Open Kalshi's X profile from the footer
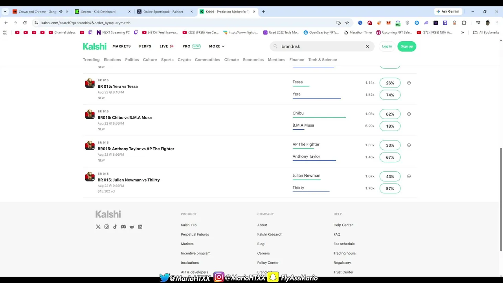 coord(98,227)
